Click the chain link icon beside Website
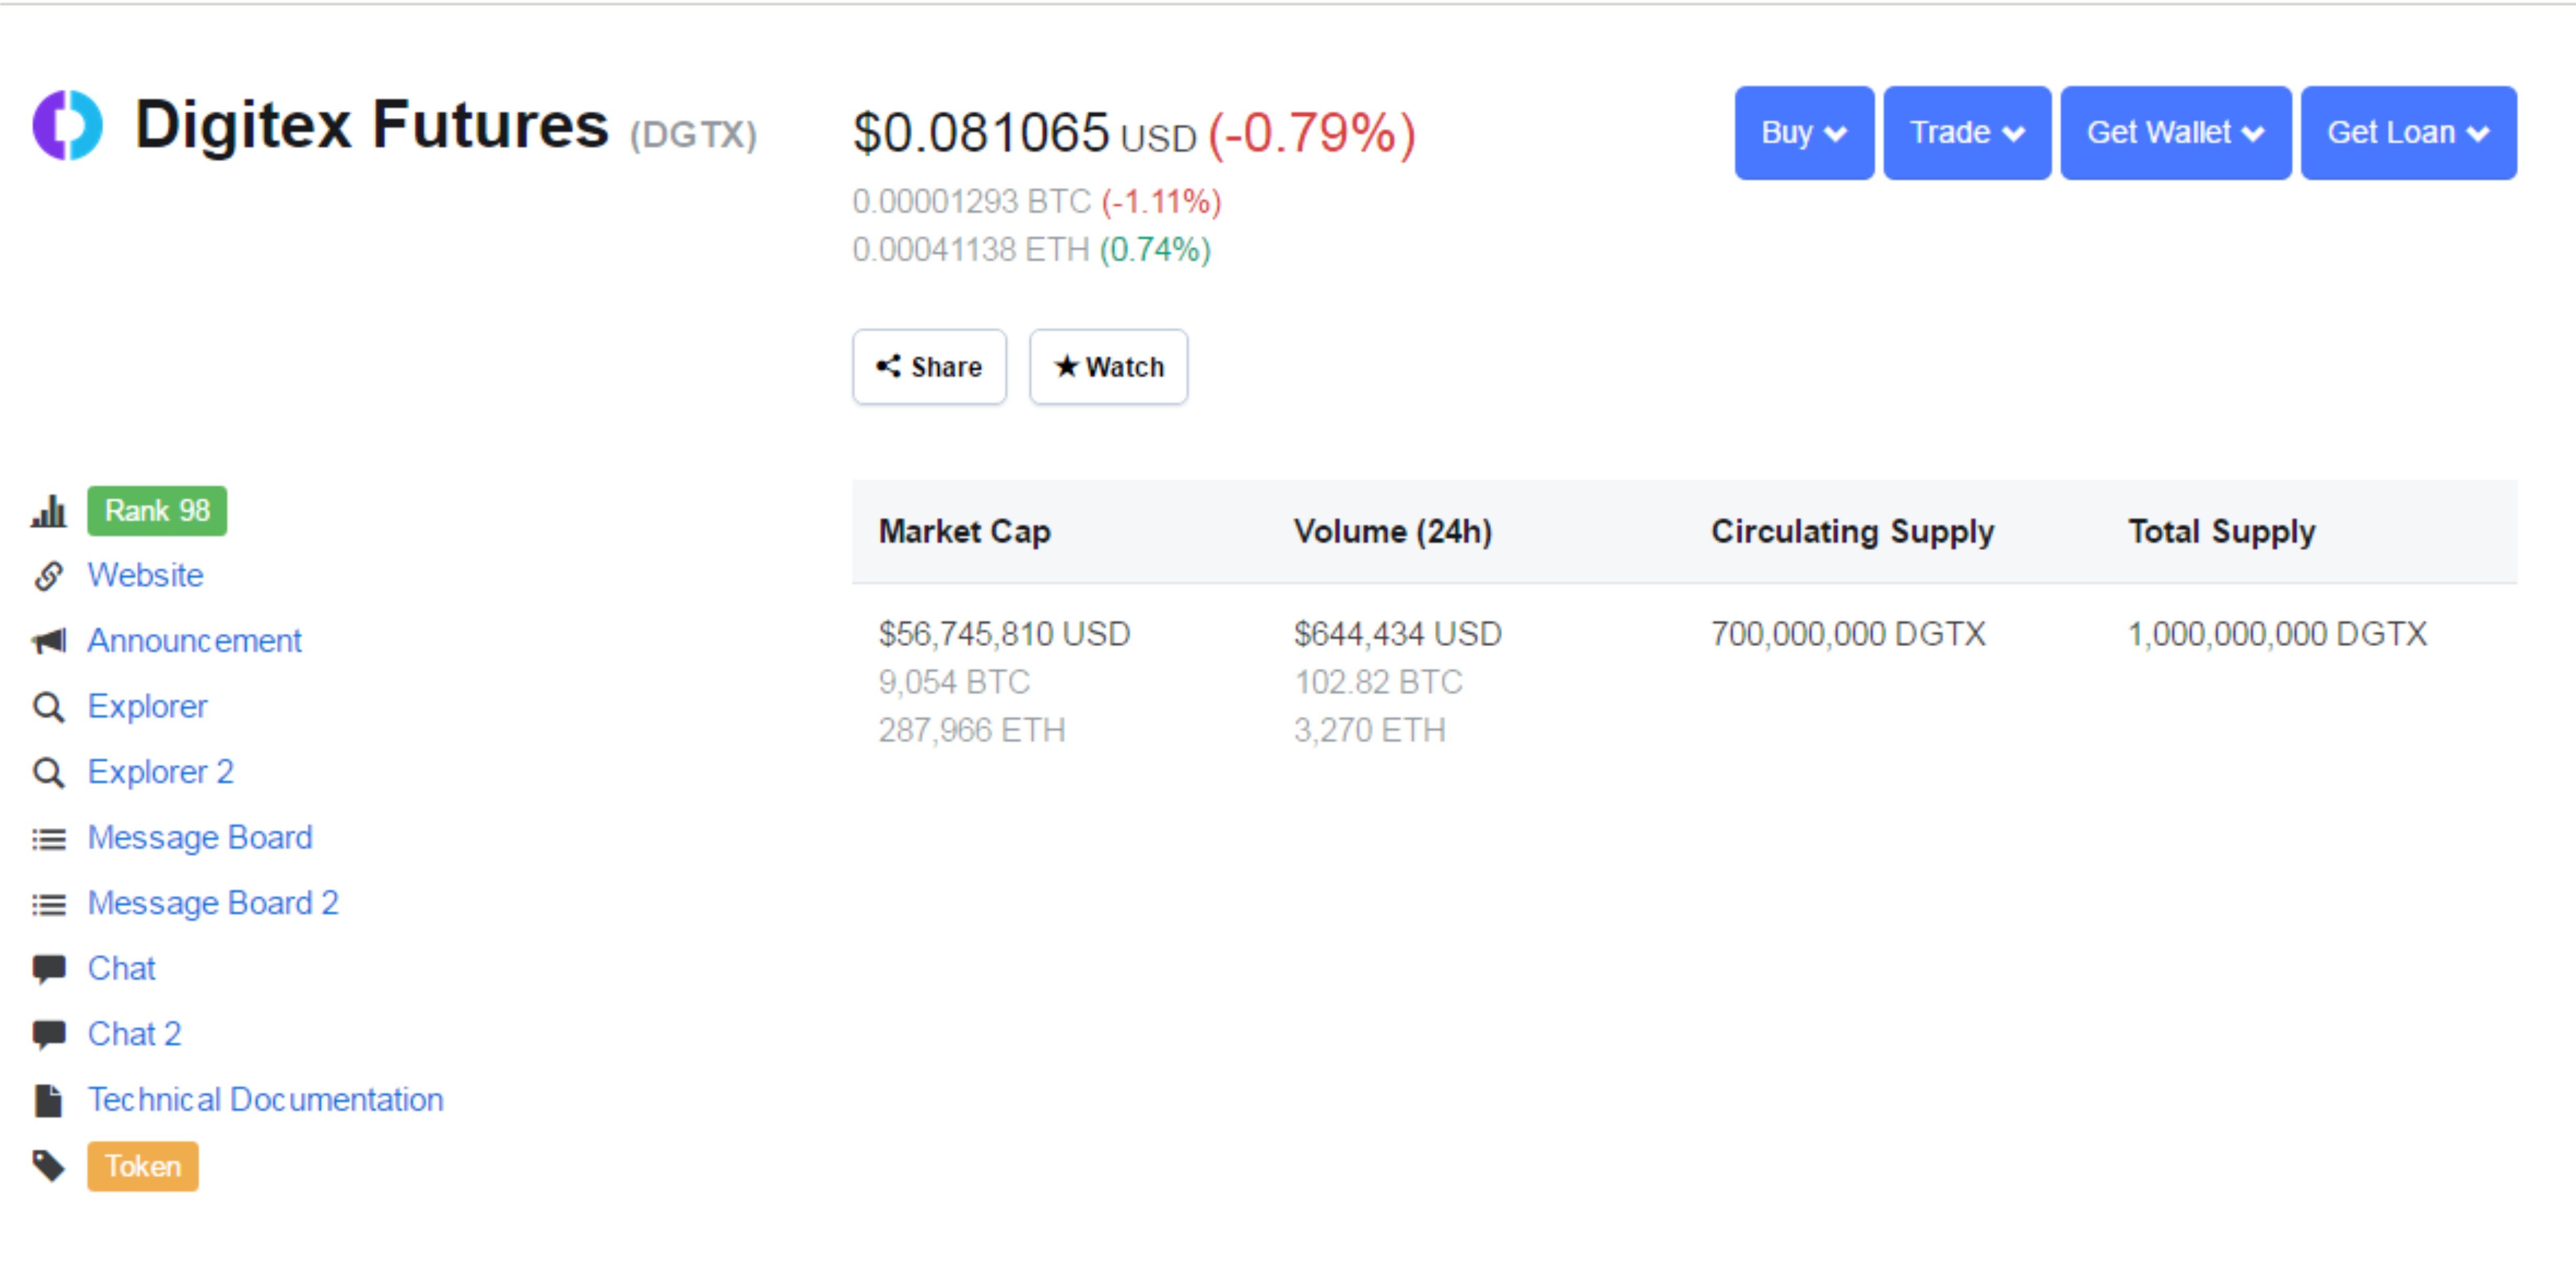Screen dimensions: 2576x1262 point(48,576)
